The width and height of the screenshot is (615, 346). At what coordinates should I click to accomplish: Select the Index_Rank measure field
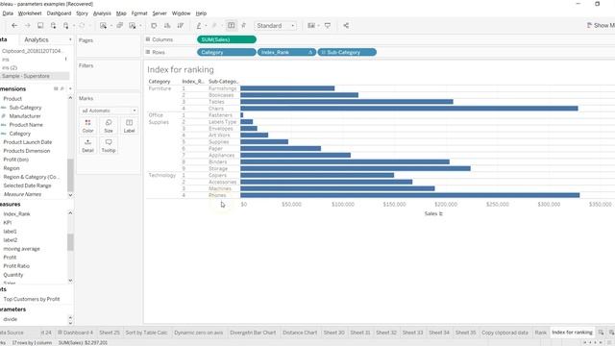tap(17, 213)
